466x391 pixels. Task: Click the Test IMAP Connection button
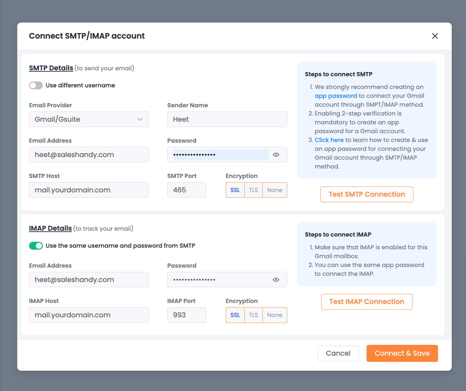click(367, 302)
